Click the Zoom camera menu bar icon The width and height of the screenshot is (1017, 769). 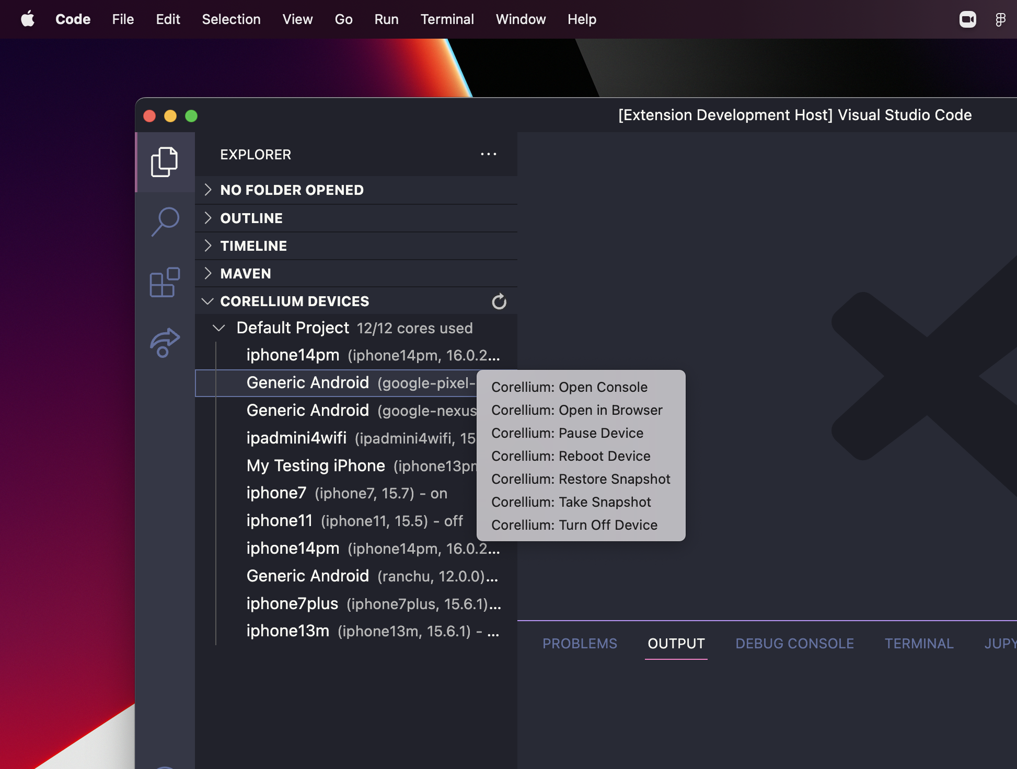click(967, 19)
